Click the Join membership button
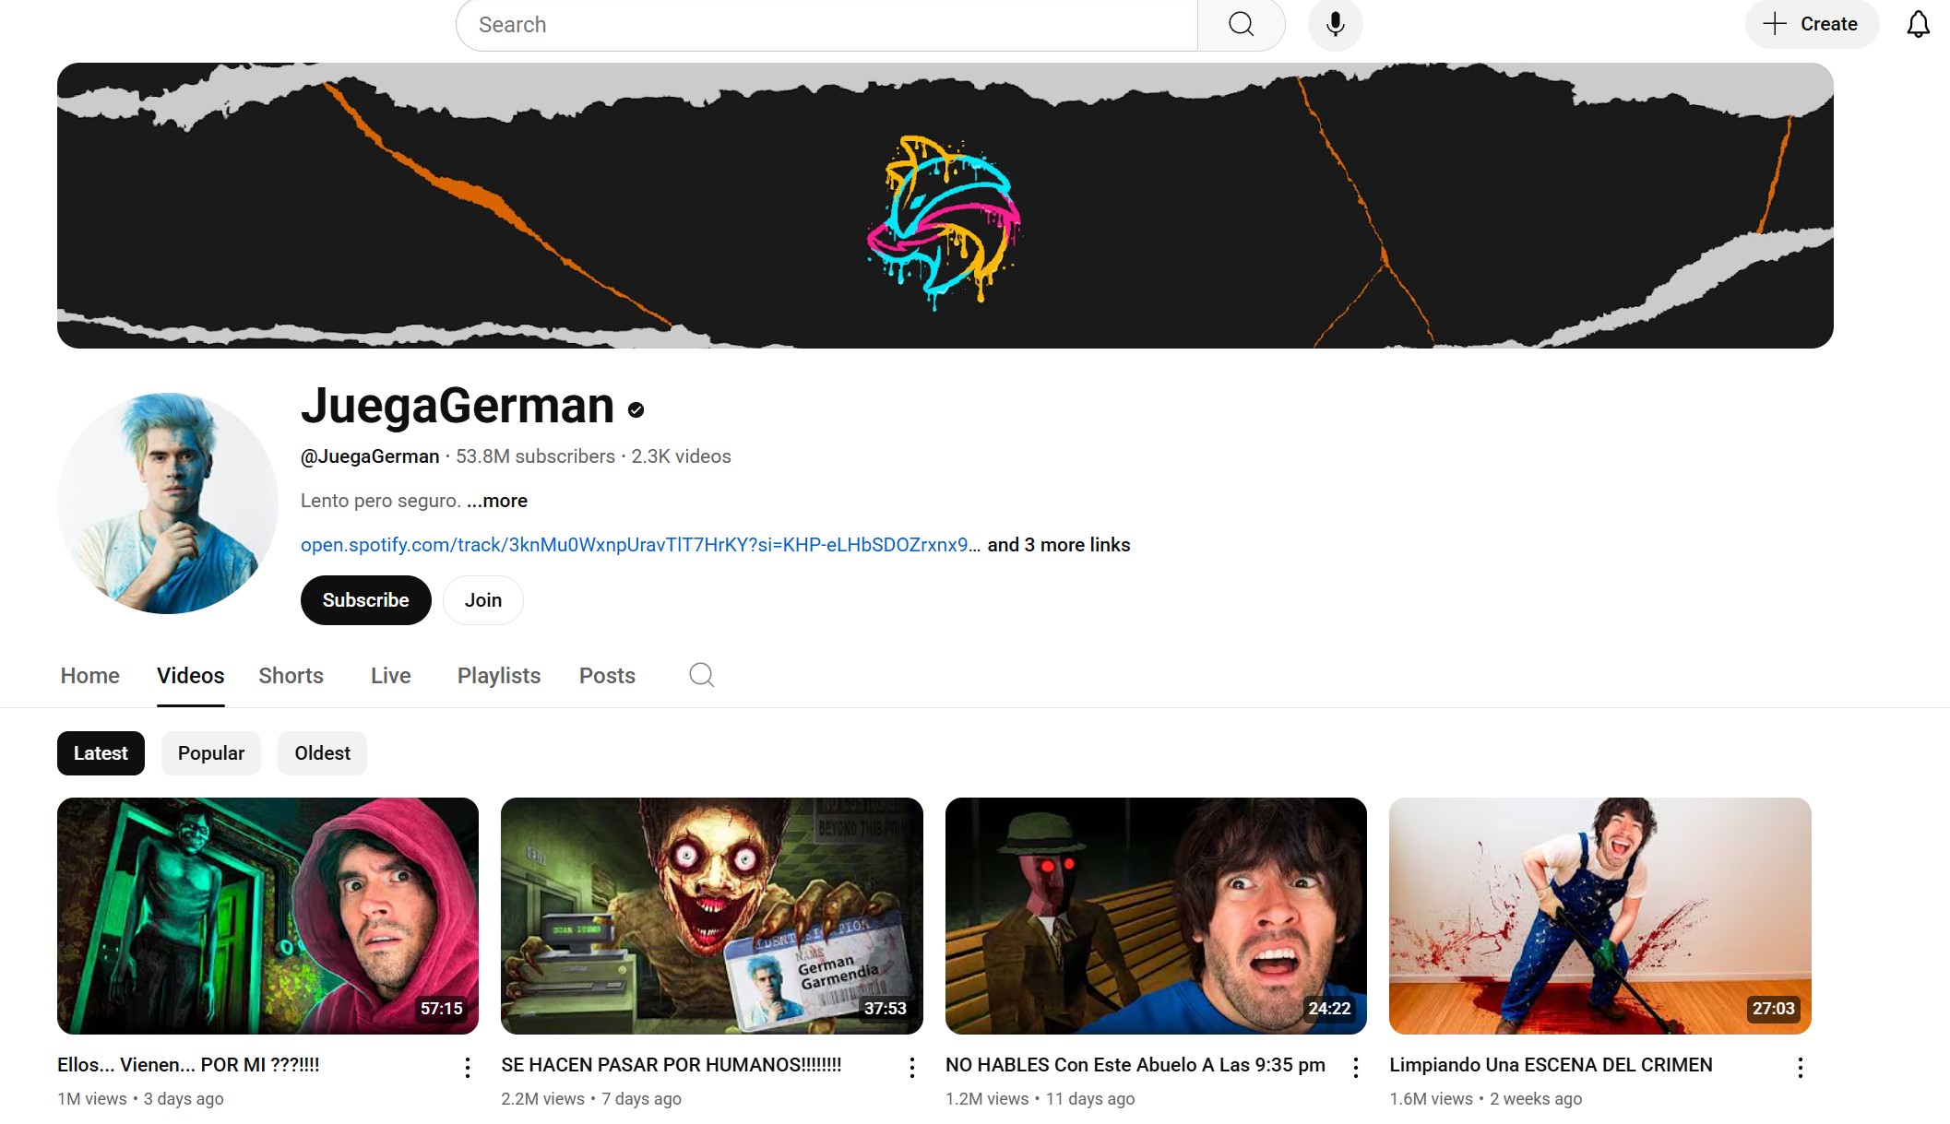1950x1124 pixels. [x=482, y=600]
